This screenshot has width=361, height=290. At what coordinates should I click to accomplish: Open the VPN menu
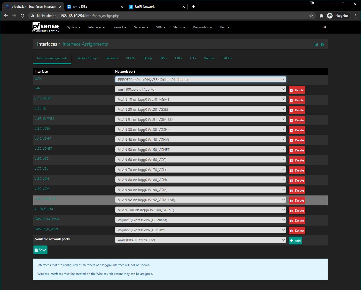[161, 27]
